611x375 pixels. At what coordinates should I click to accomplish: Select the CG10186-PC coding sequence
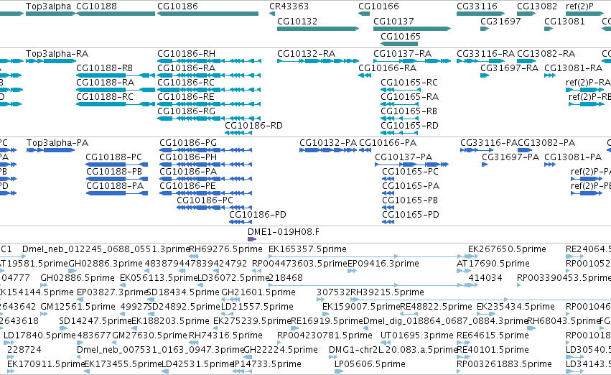tap(215, 208)
